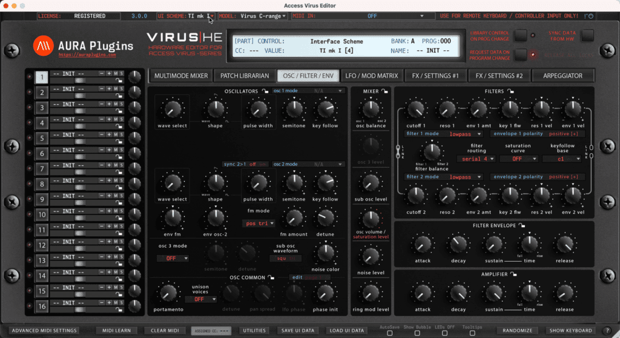The width and height of the screenshot is (620, 338).
Task: Open the osc 3 mode OFF dropdown
Action: tap(173, 258)
